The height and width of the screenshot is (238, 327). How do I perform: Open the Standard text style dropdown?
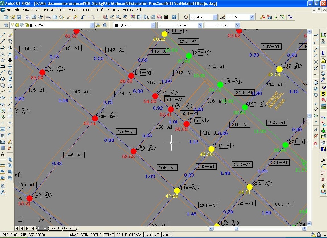click(215, 17)
